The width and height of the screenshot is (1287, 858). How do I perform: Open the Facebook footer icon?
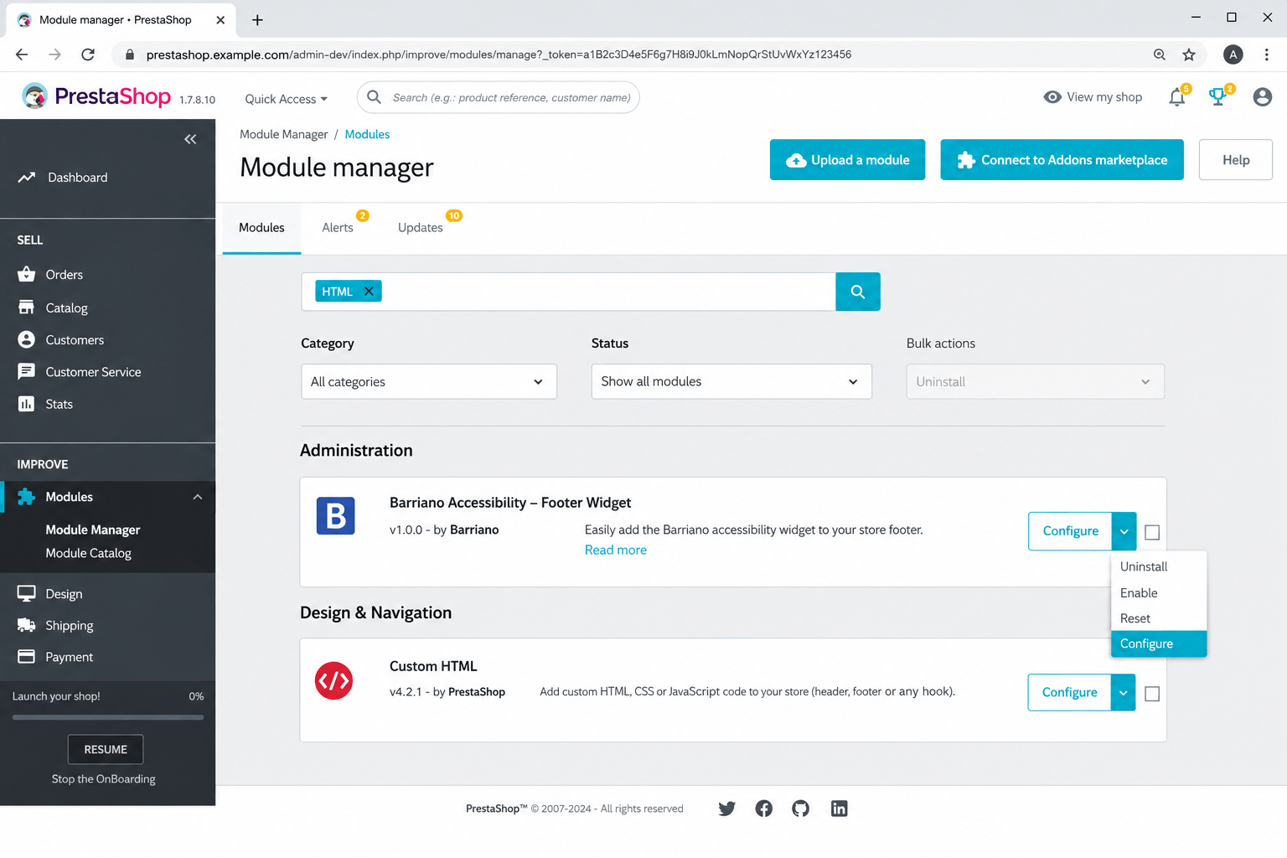[763, 809]
